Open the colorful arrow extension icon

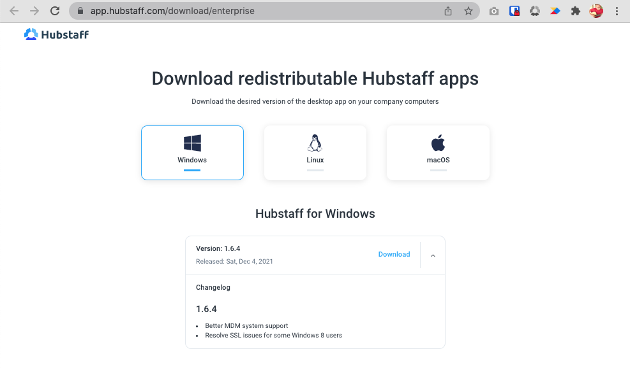coord(555,11)
